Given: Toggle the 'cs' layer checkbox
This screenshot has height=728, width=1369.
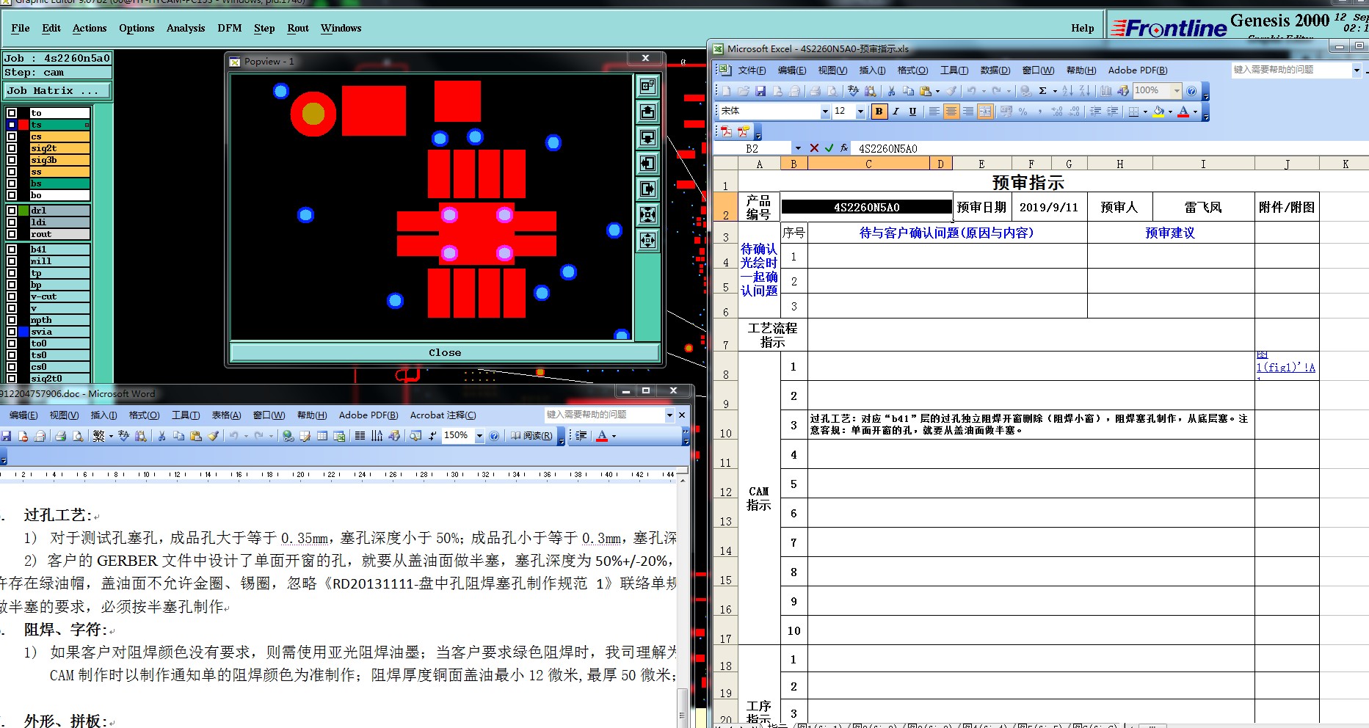Looking at the screenshot, I should [x=12, y=136].
